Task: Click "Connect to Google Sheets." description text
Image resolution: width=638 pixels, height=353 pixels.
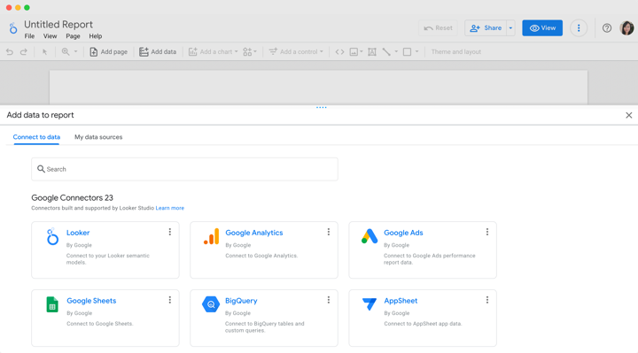Action: coord(99,324)
